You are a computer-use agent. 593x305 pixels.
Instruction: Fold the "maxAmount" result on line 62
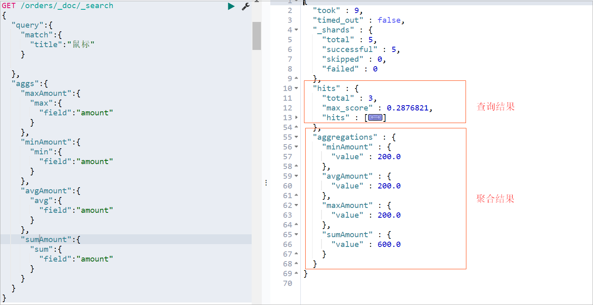(x=296, y=205)
